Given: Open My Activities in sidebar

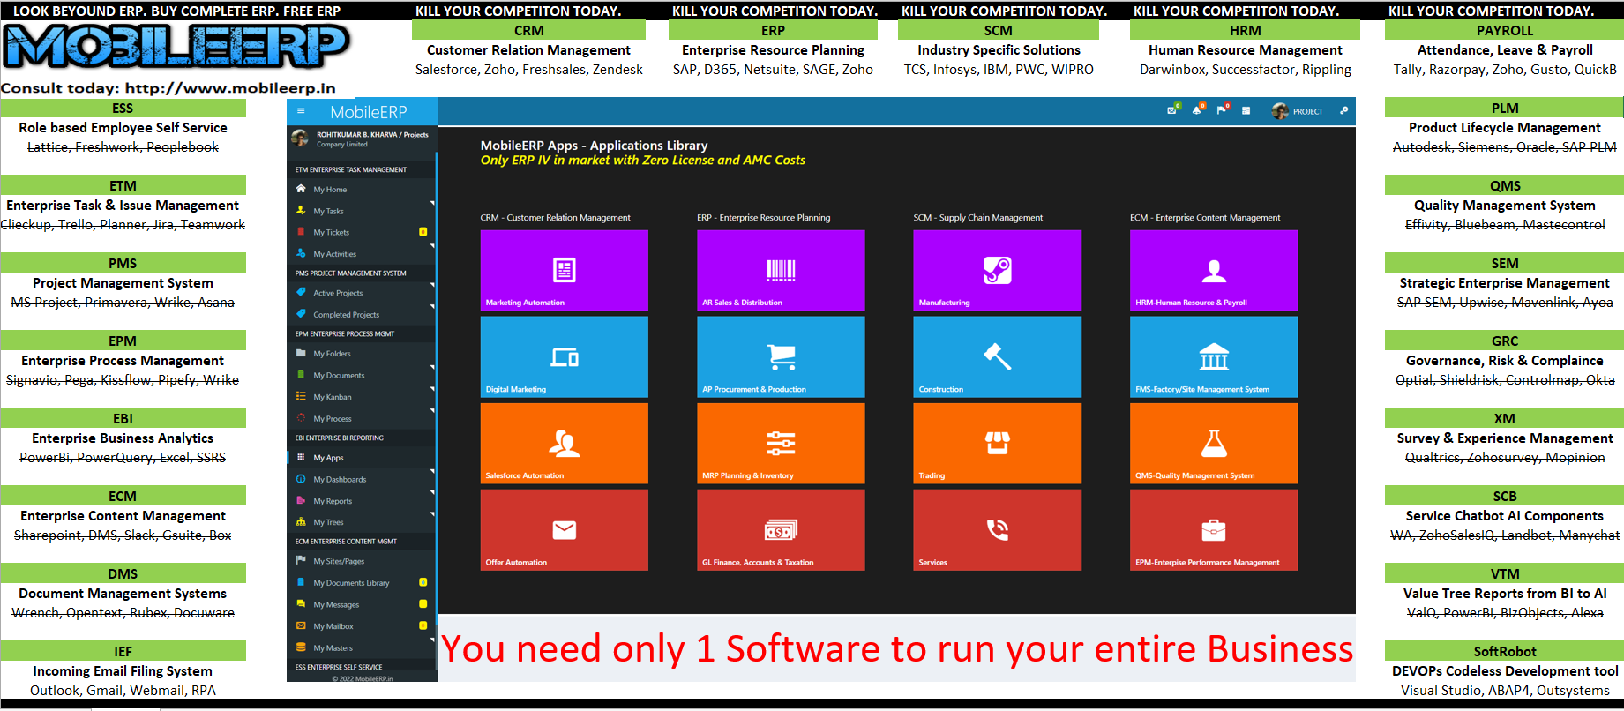Looking at the screenshot, I should click(x=362, y=254).
